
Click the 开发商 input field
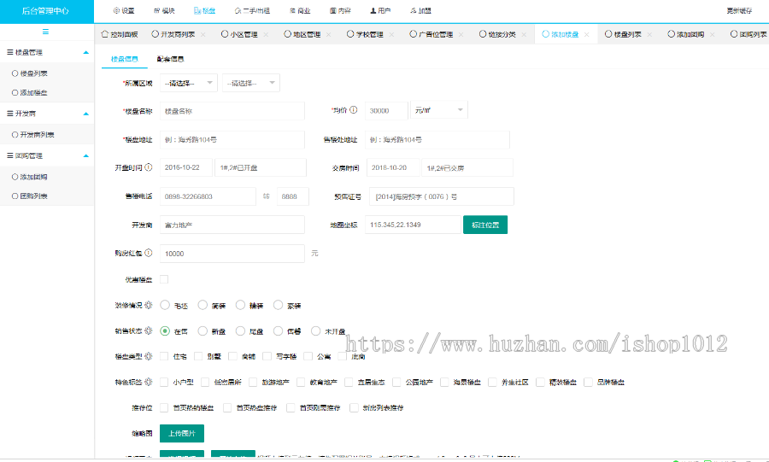(x=232, y=225)
